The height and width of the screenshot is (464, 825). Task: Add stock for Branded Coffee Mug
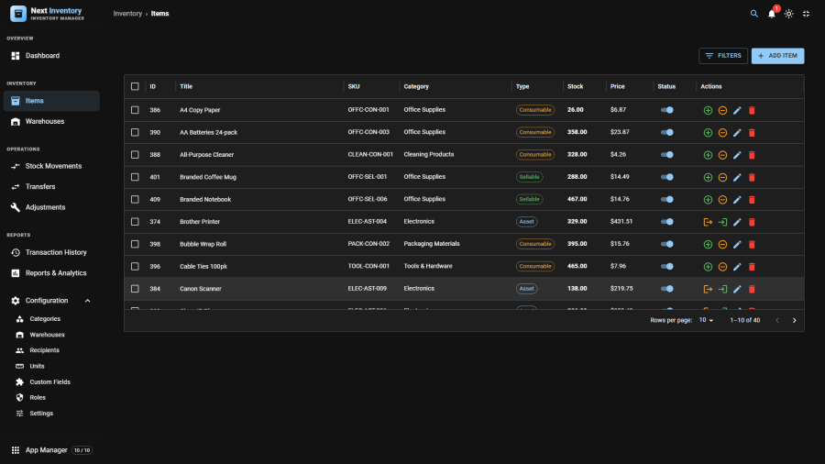pyautogui.click(x=708, y=177)
